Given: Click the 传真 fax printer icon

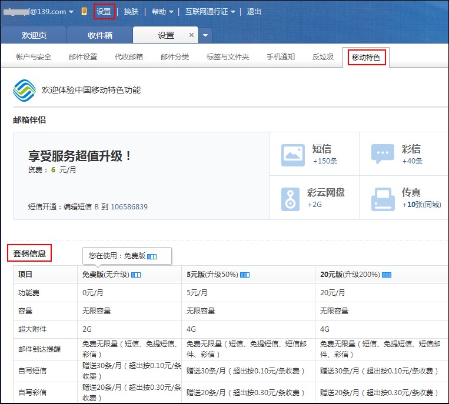Looking at the screenshot, I should pos(383,199).
